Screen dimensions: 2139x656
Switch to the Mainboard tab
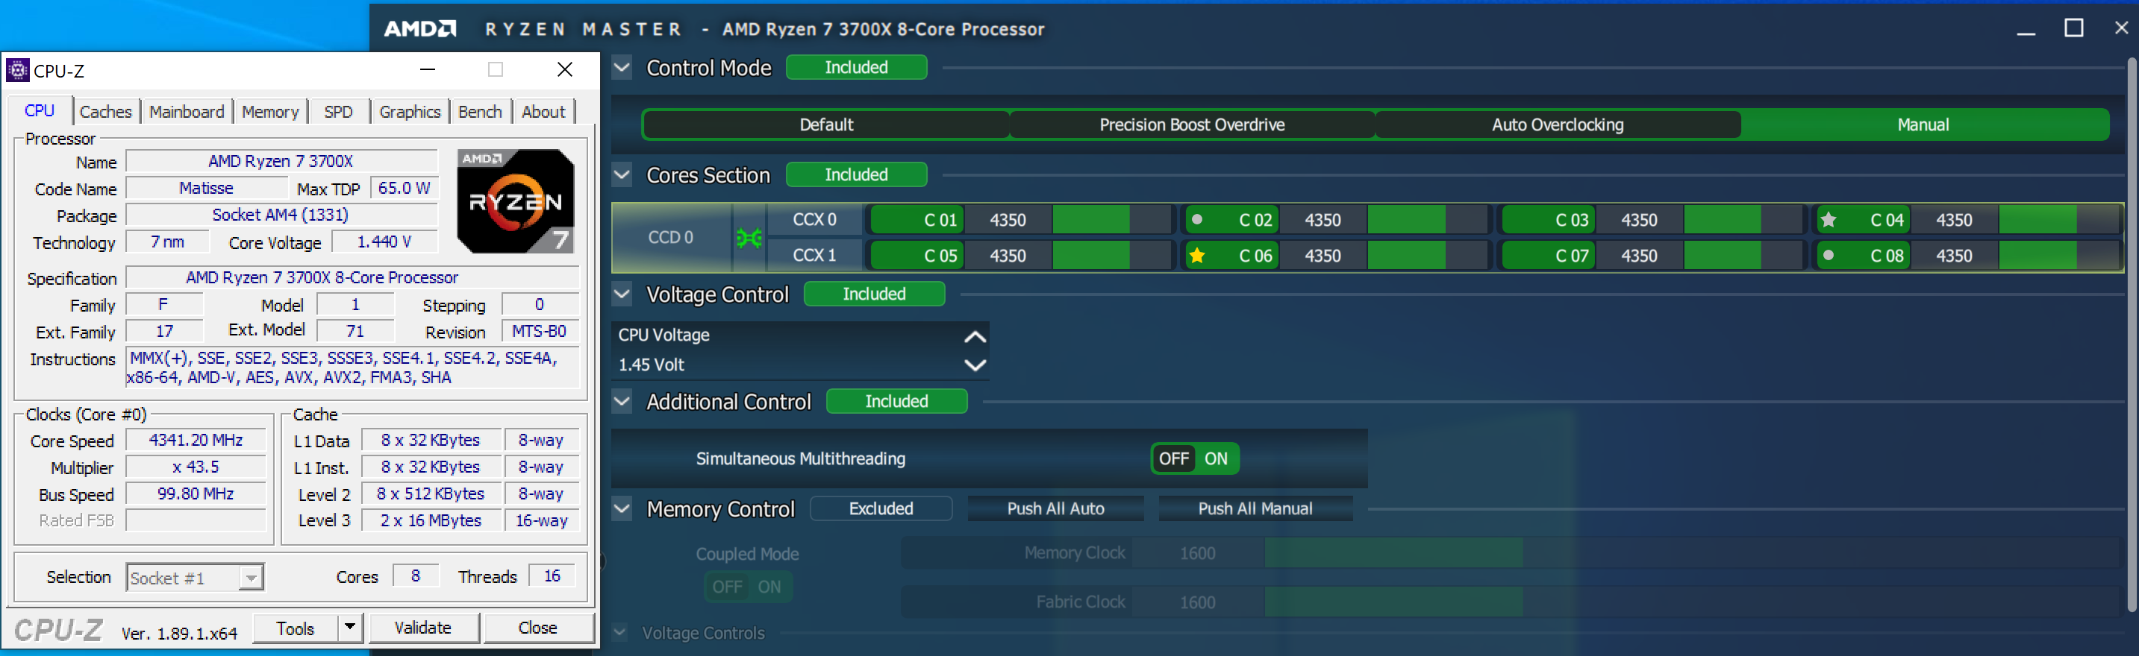tap(187, 111)
